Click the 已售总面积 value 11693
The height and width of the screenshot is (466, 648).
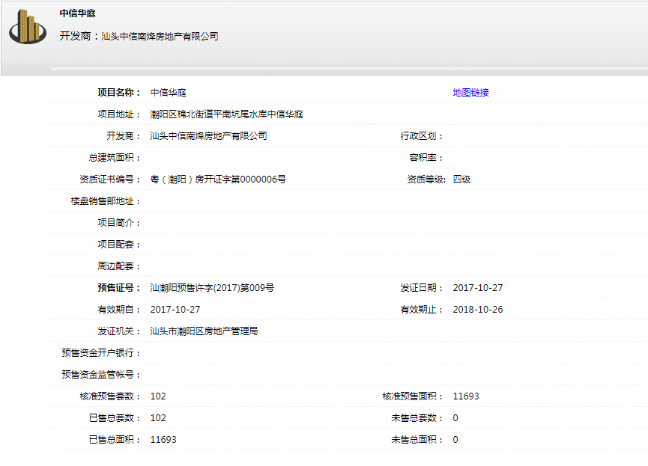click(163, 440)
